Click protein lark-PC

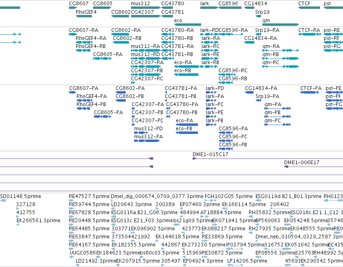point(211,108)
